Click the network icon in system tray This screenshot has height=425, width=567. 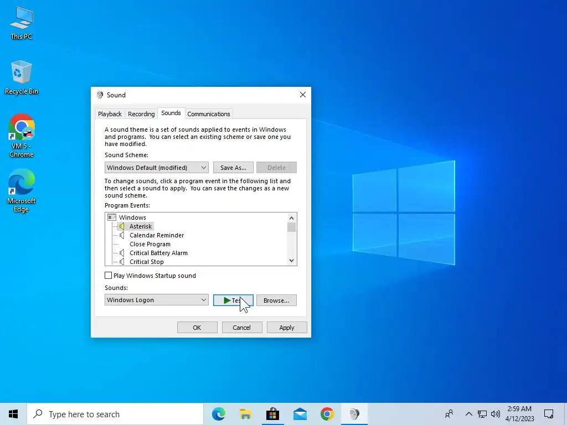coord(482,414)
